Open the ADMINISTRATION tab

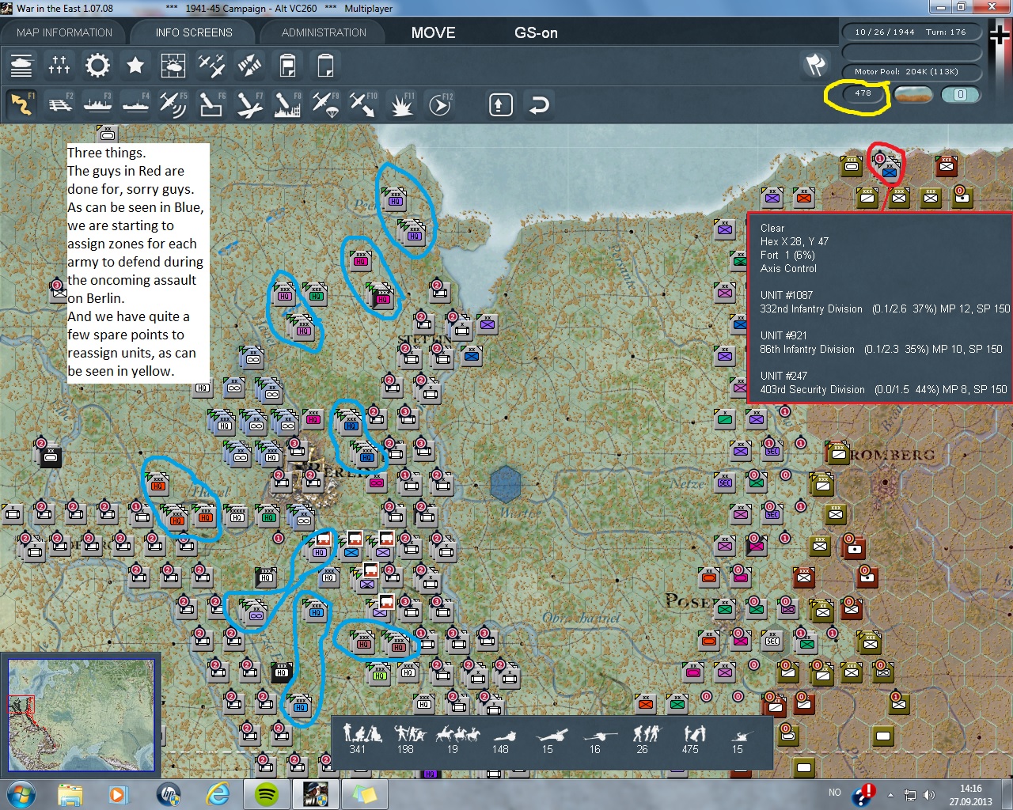point(324,32)
